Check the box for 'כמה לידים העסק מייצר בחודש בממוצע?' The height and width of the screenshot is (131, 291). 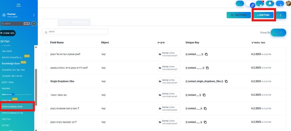click(46, 68)
